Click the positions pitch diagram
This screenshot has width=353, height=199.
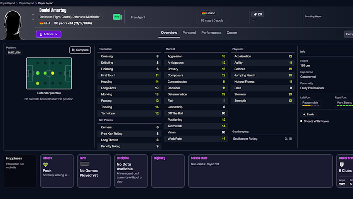click(49, 73)
